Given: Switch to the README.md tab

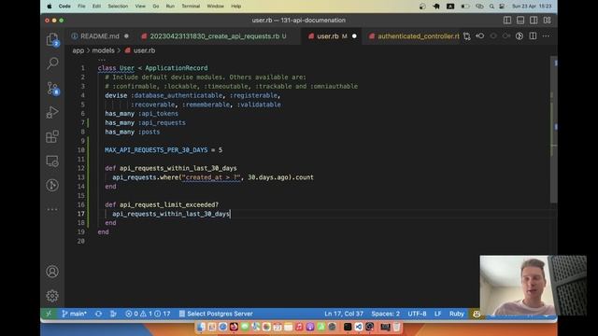Looking at the screenshot, I should pos(100,36).
